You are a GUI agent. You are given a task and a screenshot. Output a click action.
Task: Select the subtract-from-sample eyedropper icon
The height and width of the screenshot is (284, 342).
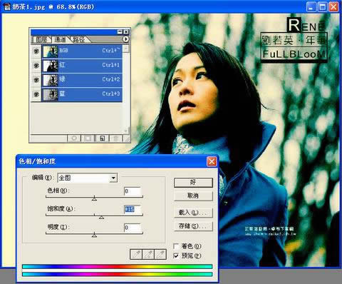tap(160, 254)
